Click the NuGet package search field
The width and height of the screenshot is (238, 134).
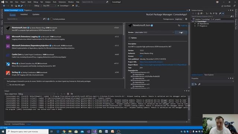tap(25, 19)
